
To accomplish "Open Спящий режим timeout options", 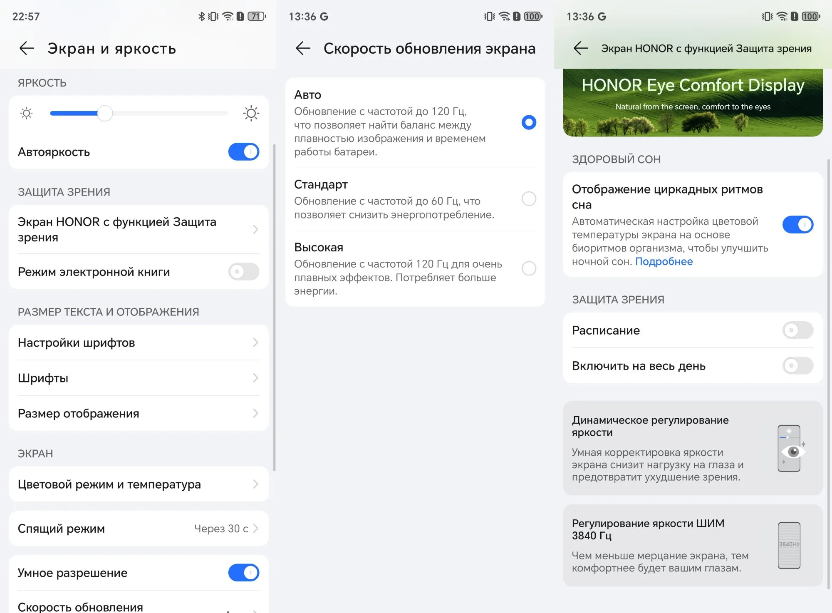I will click(139, 529).
